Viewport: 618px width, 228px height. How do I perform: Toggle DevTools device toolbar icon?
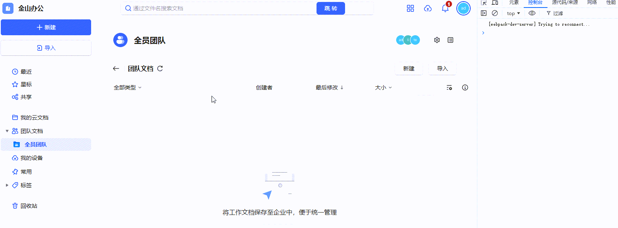[x=495, y=2]
